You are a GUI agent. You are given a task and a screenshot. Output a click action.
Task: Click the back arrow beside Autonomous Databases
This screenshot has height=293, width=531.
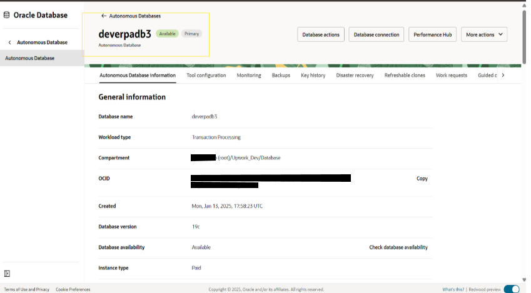tap(104, 16)
